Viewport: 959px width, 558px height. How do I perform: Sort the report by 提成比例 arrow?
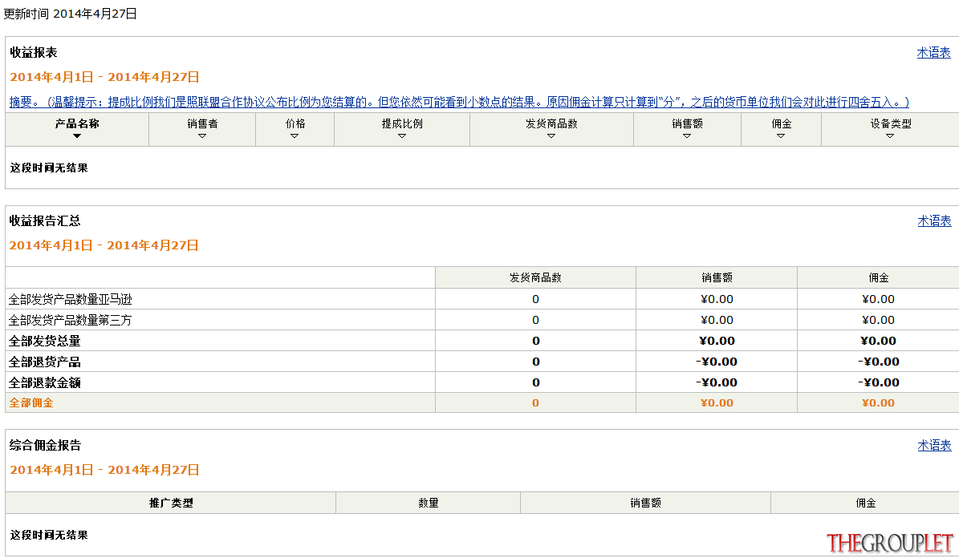click(402, 136)
